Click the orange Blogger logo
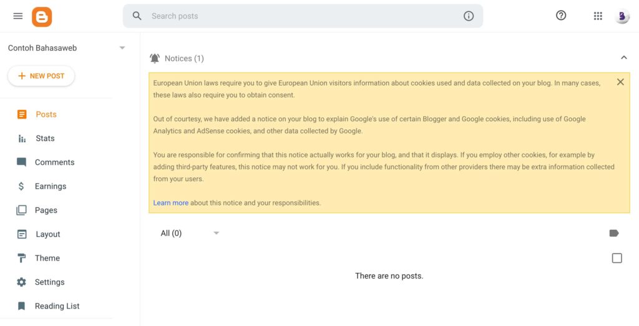This screenshot has width=639, height=326. pos(42,17)
